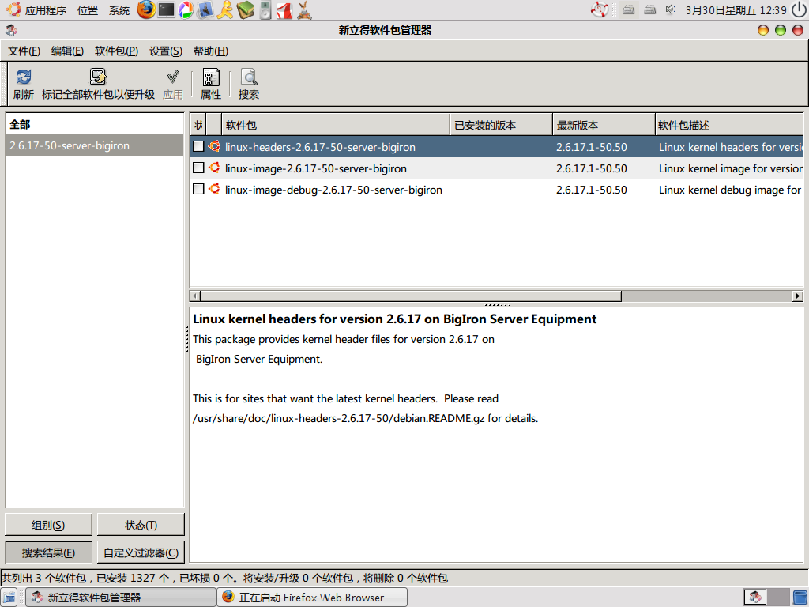Open the 帮助(H) menu
This screenshot has height=607, width=809.
(x=210, y=51)
